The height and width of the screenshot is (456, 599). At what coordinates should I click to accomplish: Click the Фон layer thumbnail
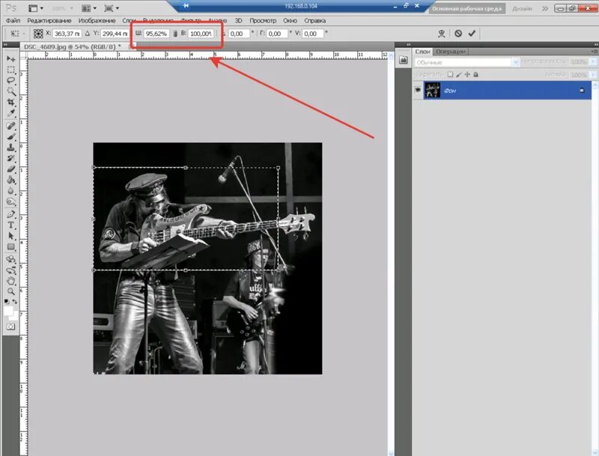coord(433,90)
